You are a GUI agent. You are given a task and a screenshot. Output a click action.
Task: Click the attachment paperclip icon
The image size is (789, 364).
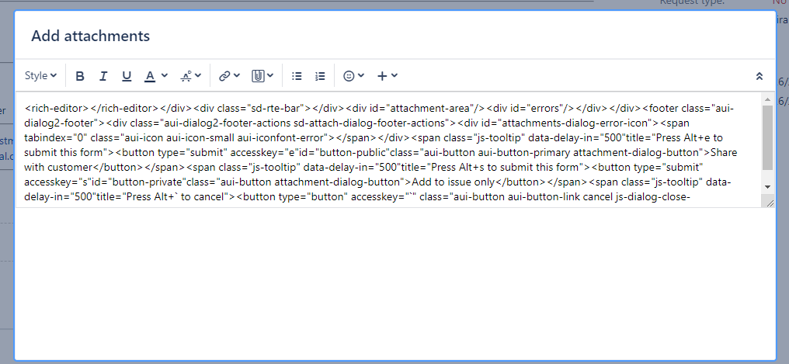258,76
